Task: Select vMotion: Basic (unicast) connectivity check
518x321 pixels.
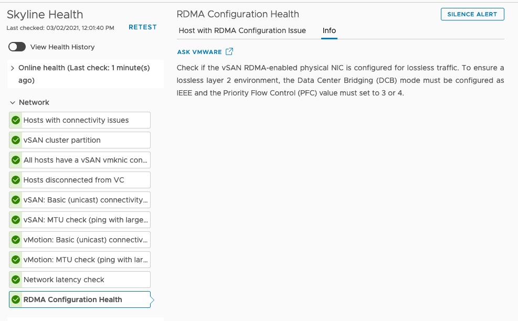Action: pos(86,240)
